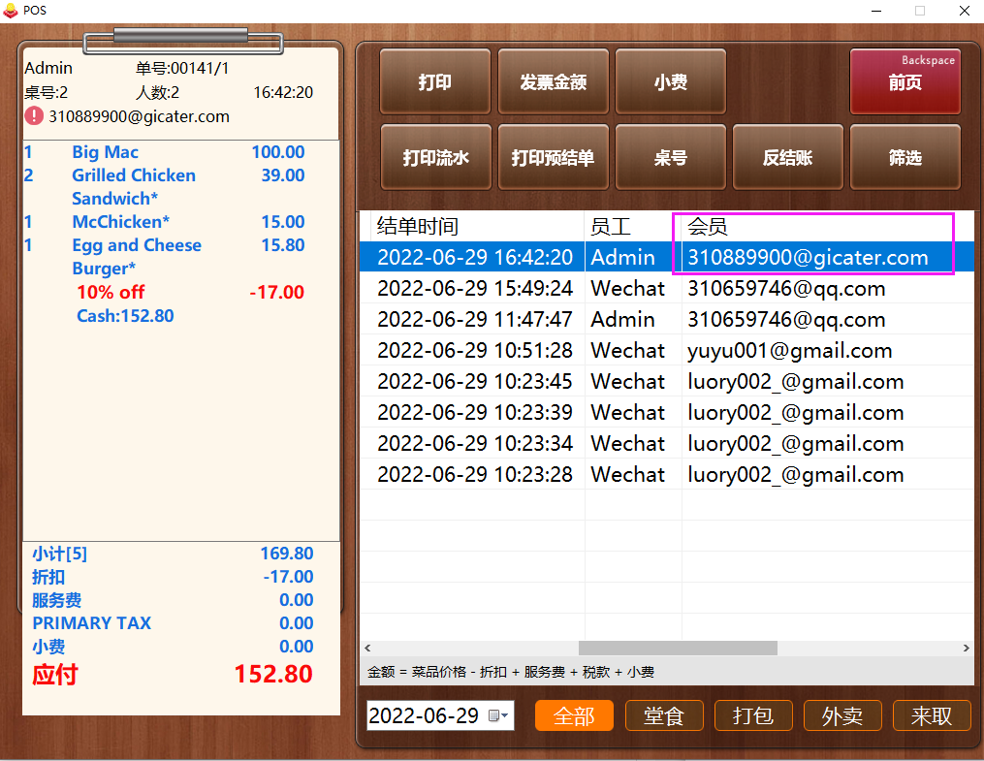This screenshot has width=984, height=761.
Task: Click the 小费 tip button
Action: (x=670, y=81)
